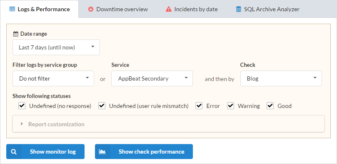The image size is (337, 164).
Task: Open the SQL Archive Analyzer tab
Action: pos(267,9)
